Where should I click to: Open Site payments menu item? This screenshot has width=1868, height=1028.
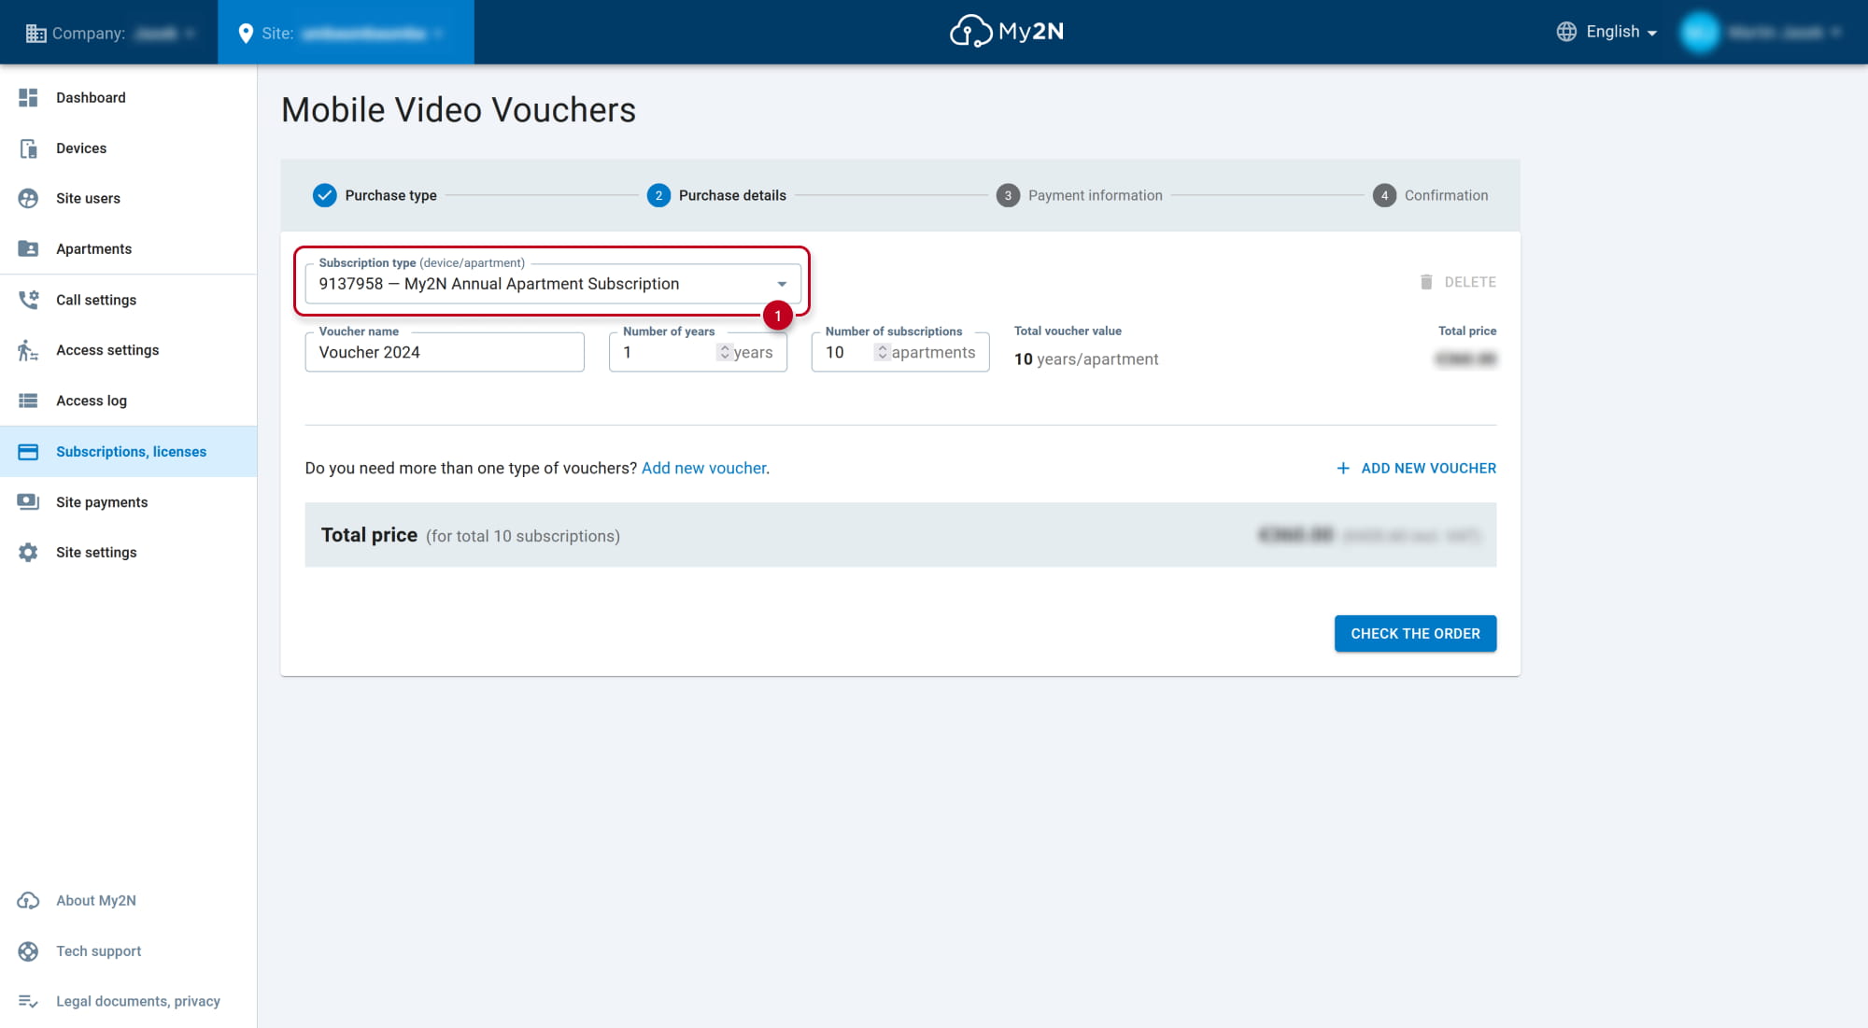point(129,502)
